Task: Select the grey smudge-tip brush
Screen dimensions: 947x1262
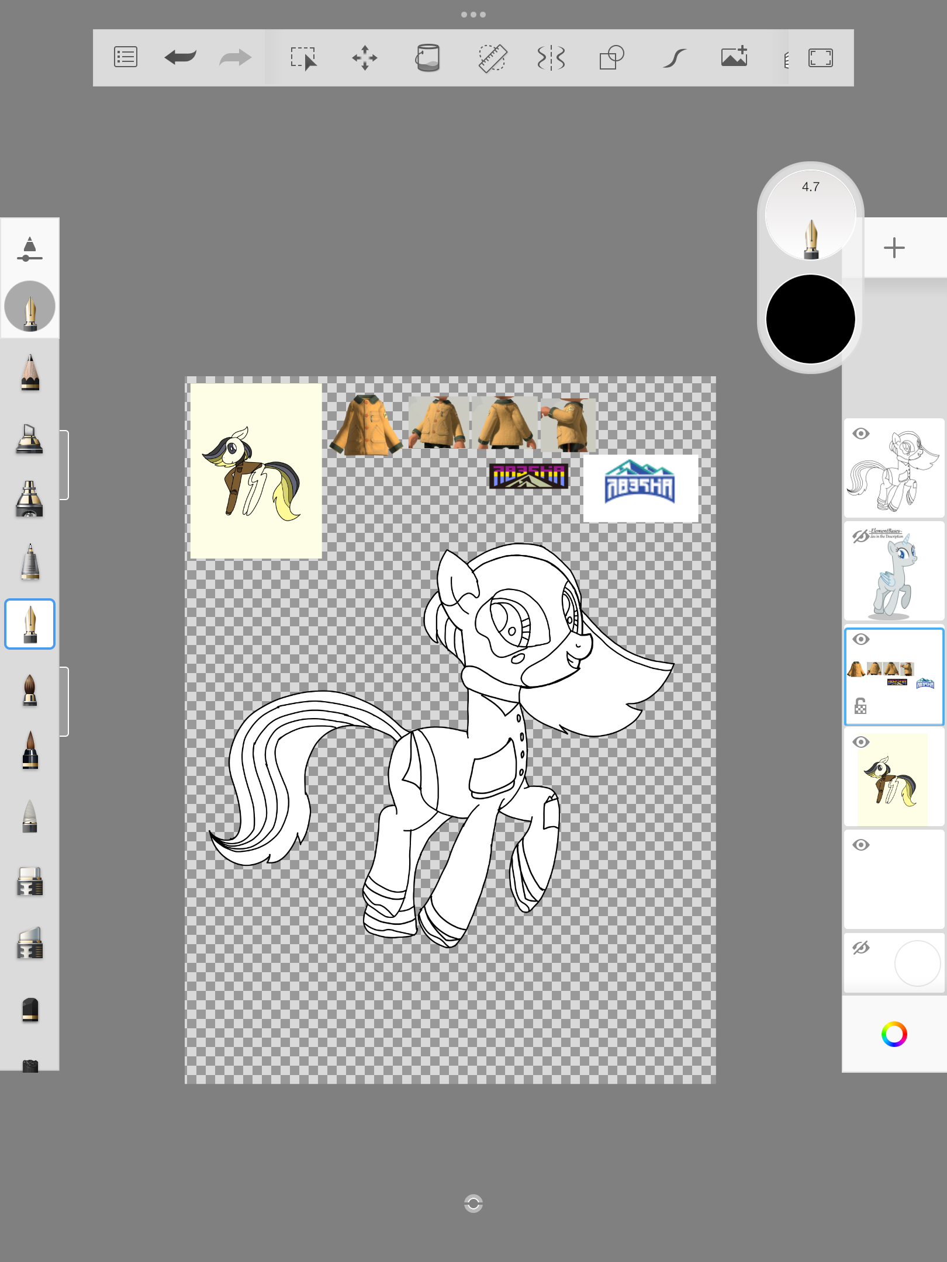Action: pyautogui.click(x=30, y=816)
